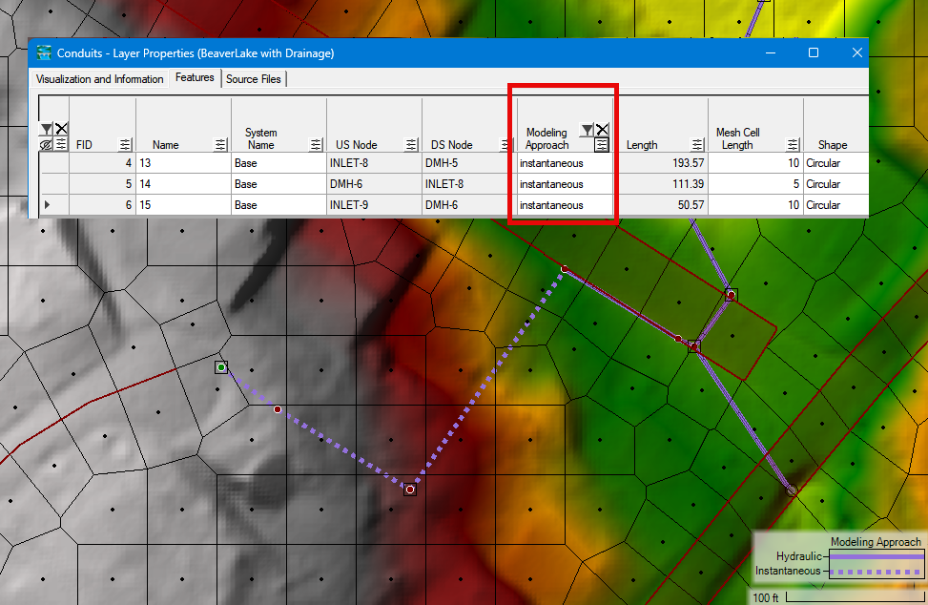Open the Visualization and Information tab
Screen dimensions: 928x605
point(99,79)
